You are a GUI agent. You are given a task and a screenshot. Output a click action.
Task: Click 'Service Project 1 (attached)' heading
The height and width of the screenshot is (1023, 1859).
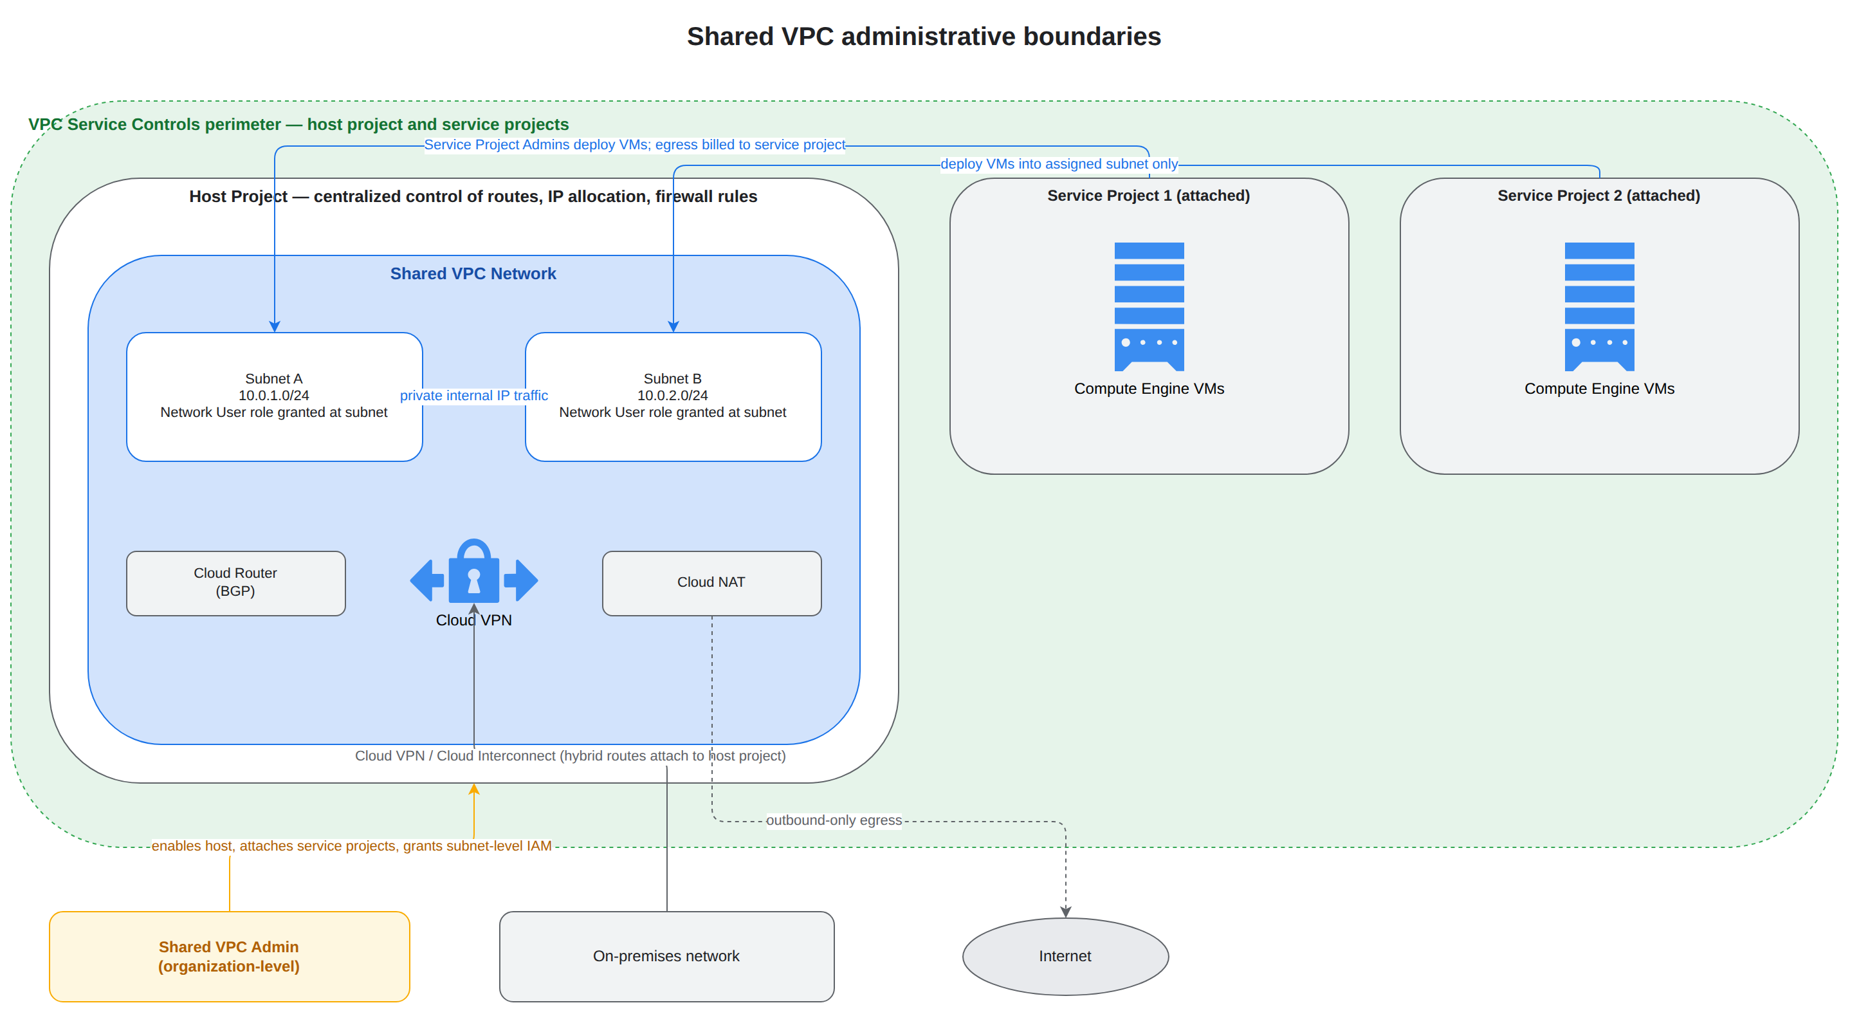click(x=1149, y=196)
